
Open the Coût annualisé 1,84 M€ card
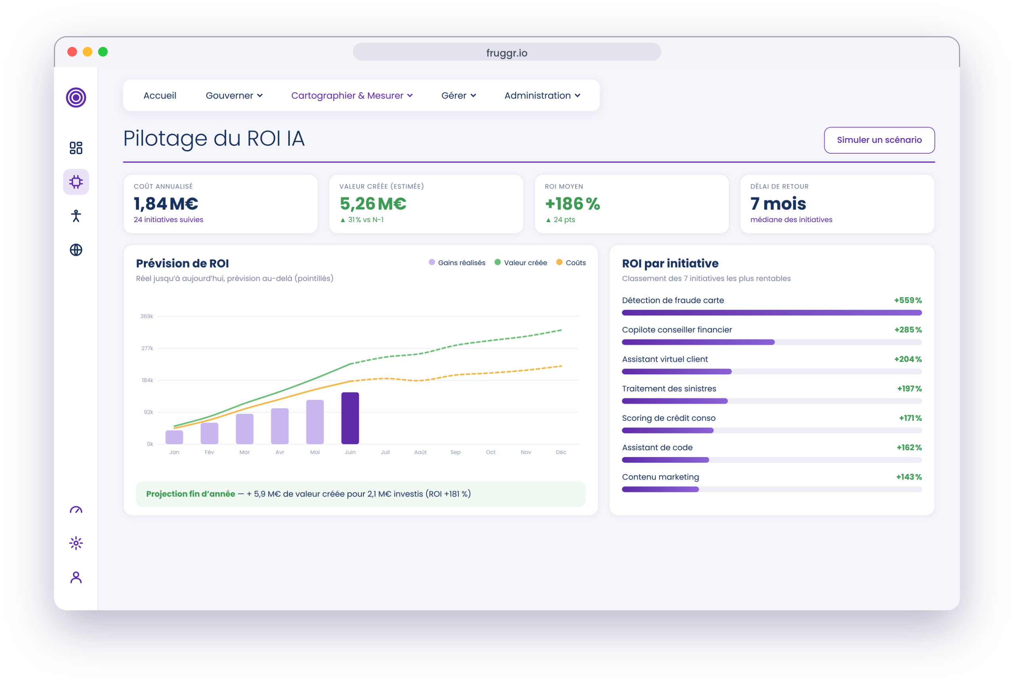pyautogui.click(x=221, y=204)
